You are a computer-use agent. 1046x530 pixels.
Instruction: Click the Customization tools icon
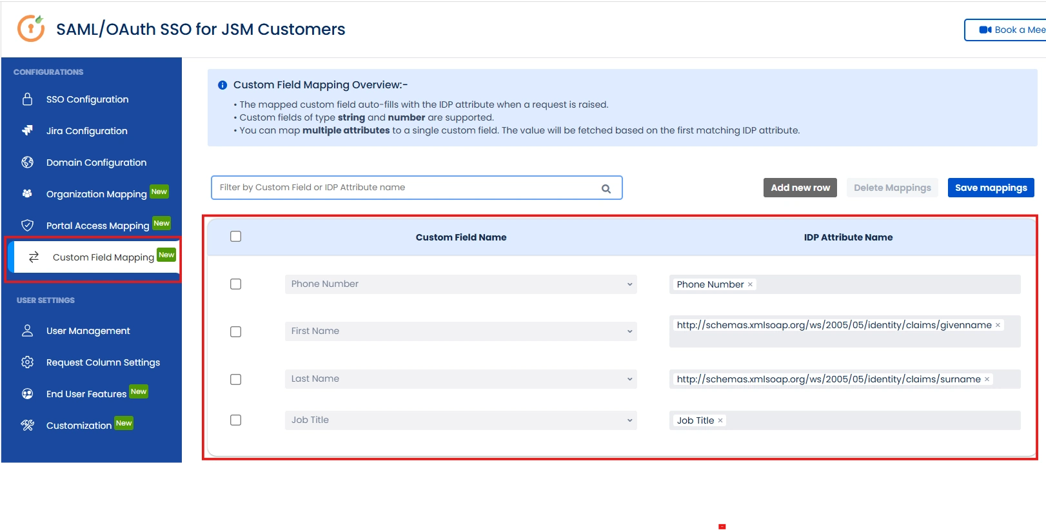(27, 426)
